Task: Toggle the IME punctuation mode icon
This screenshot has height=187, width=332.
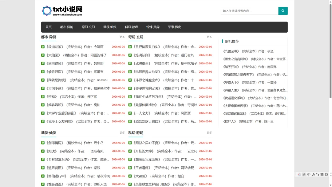Action: (x=317, y=174)
